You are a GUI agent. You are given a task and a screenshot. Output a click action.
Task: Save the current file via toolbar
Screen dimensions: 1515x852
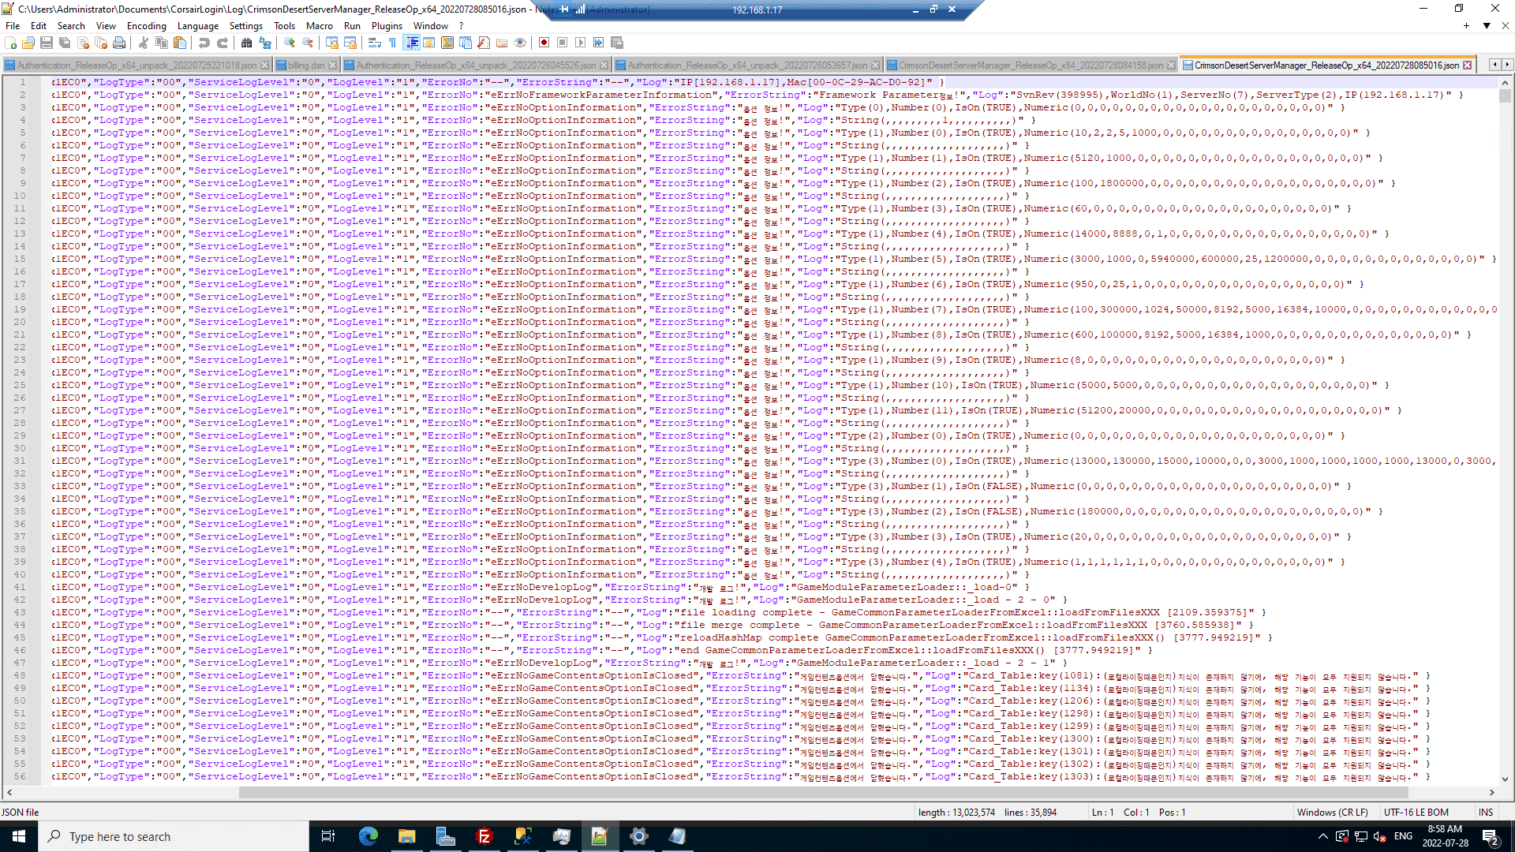47,43
